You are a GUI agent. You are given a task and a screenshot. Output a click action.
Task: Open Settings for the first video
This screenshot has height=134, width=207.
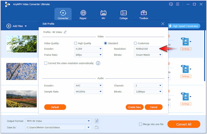pos(186,49)
